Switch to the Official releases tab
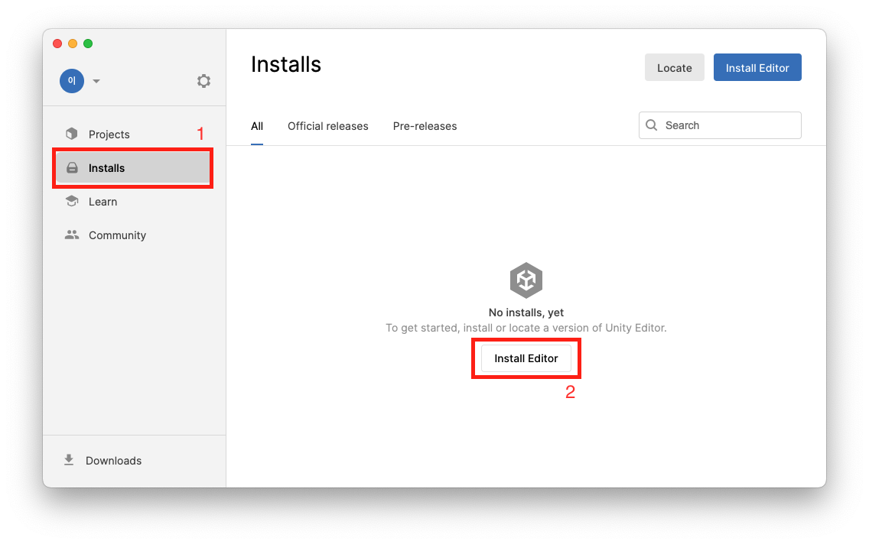Image resolution: width=869 pixels, height=544 pixels. pyautogui.click(x=327, y=126)
